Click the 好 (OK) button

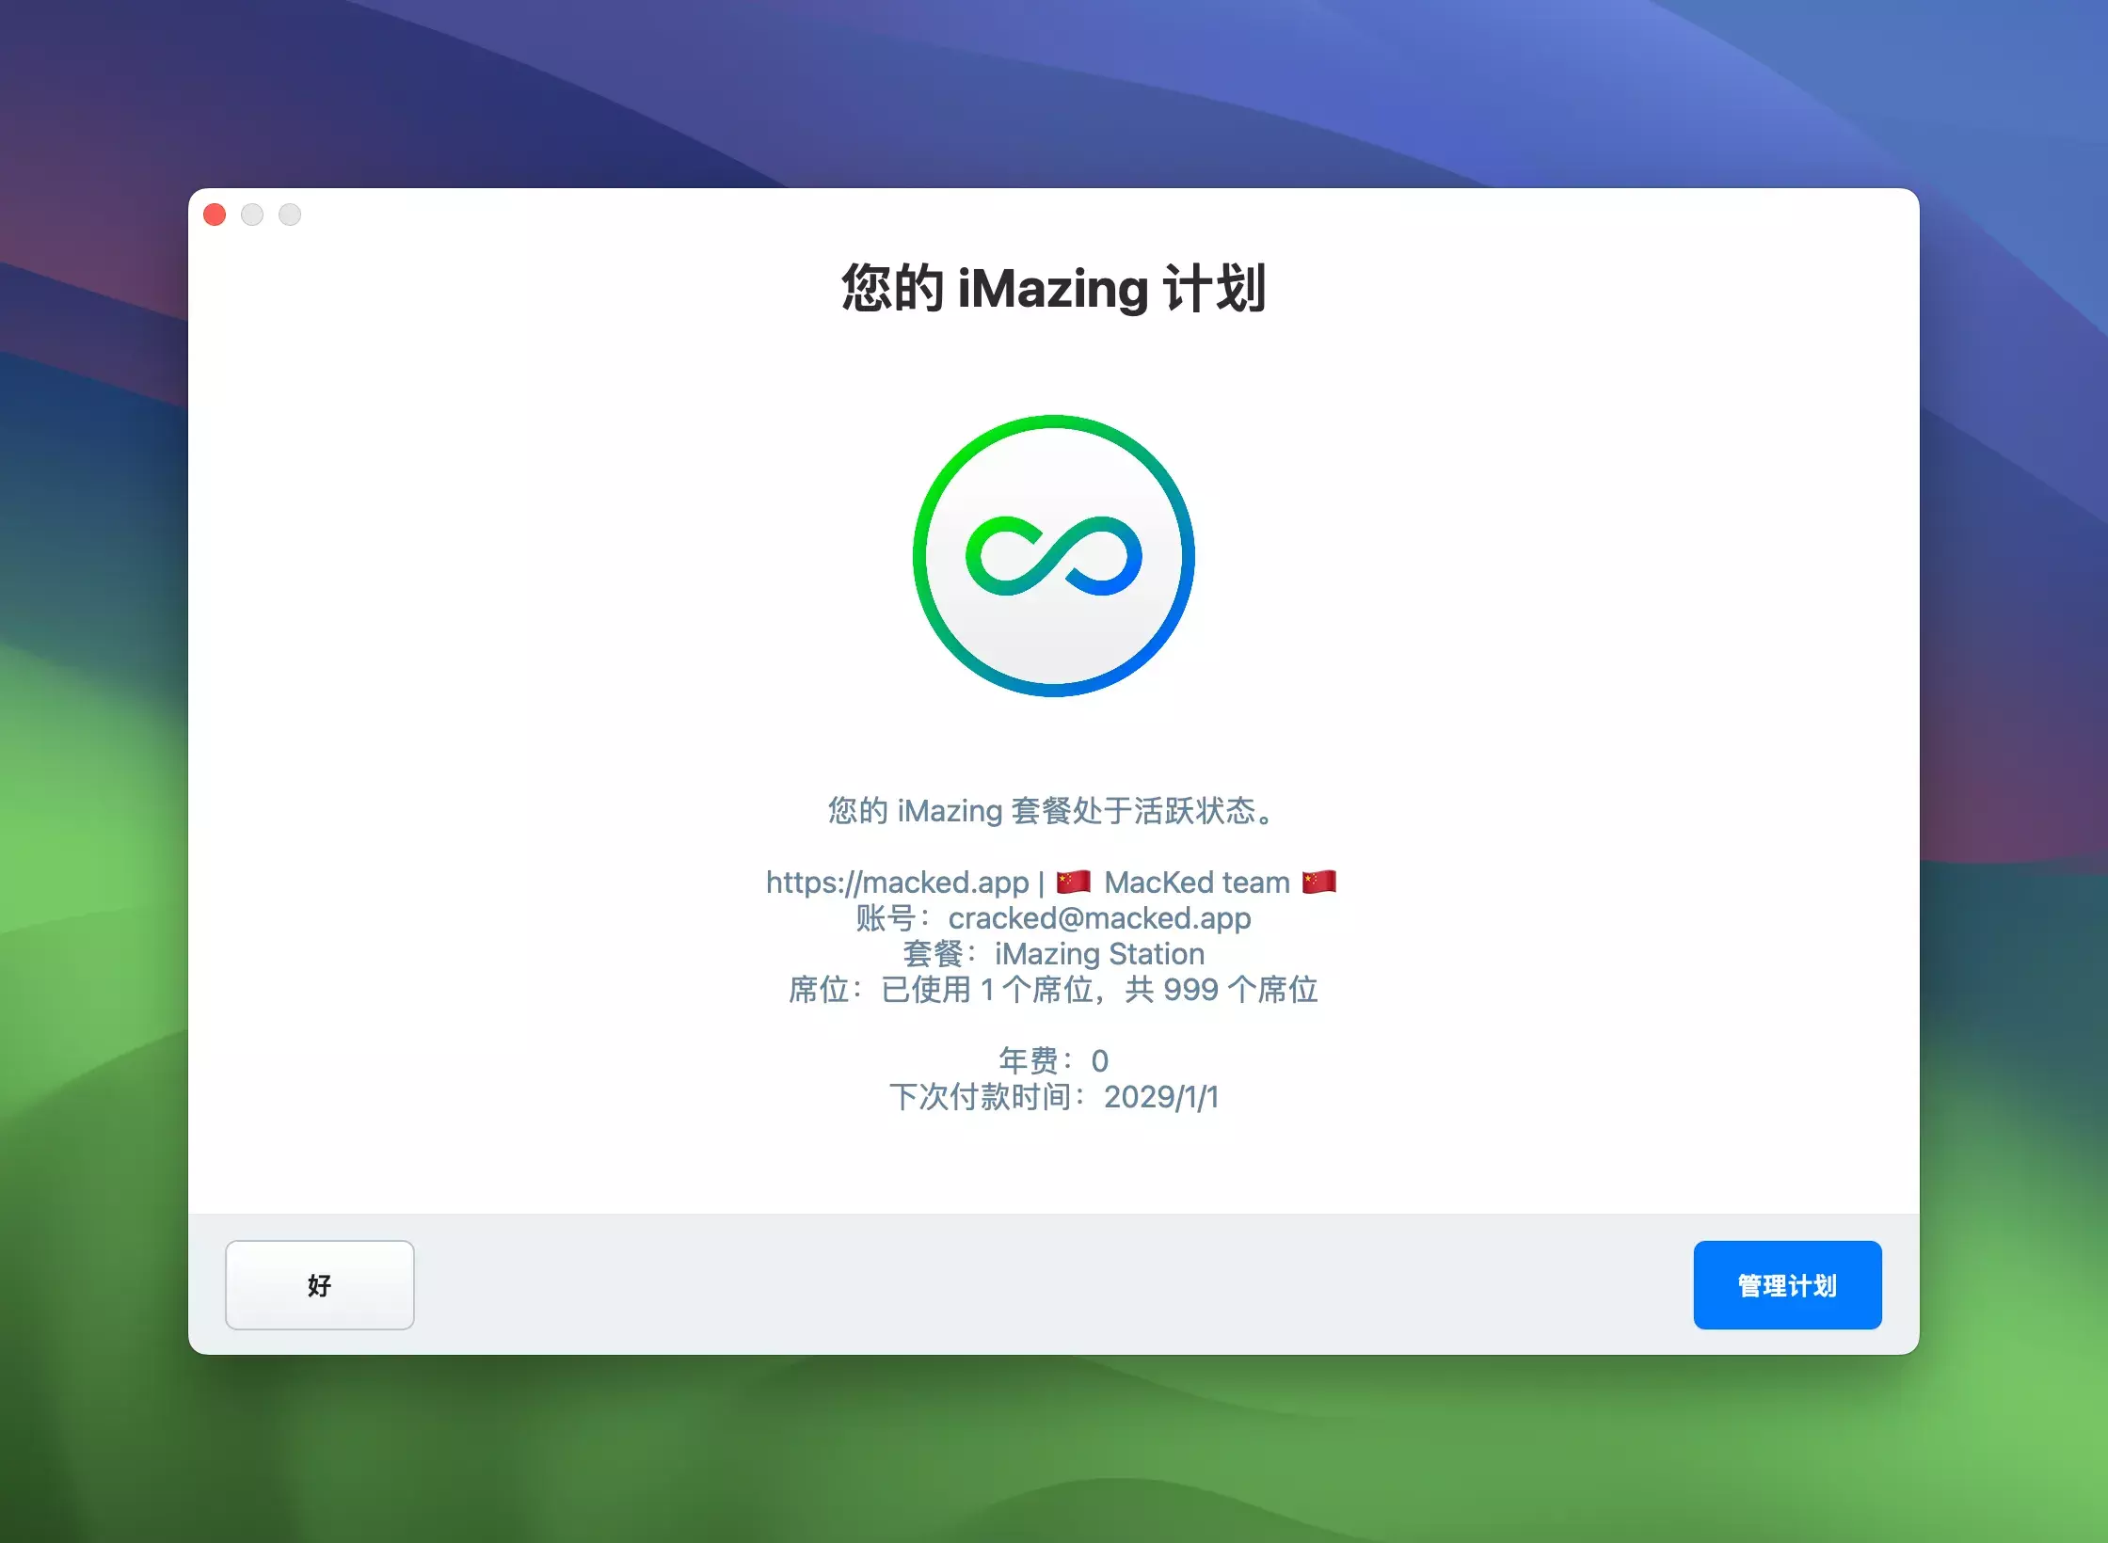[x=319, y=1284]
